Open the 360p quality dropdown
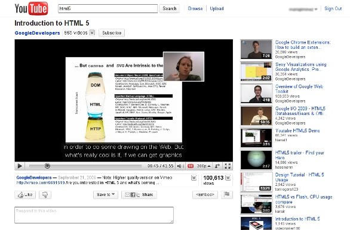350x230 pixels. click(x=204, y=166)
